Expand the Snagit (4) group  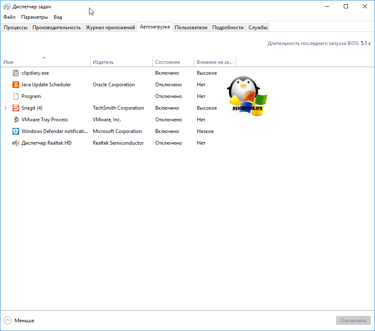(6, 108)
